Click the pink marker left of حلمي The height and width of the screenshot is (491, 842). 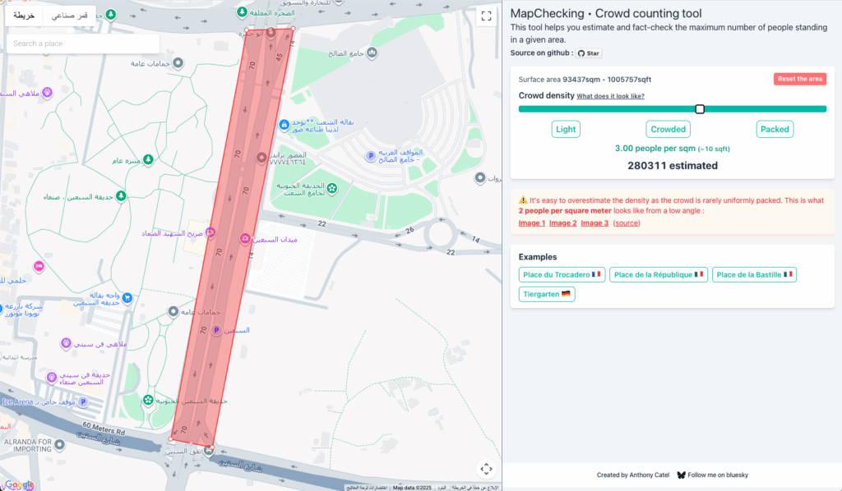tap(39, 266)
